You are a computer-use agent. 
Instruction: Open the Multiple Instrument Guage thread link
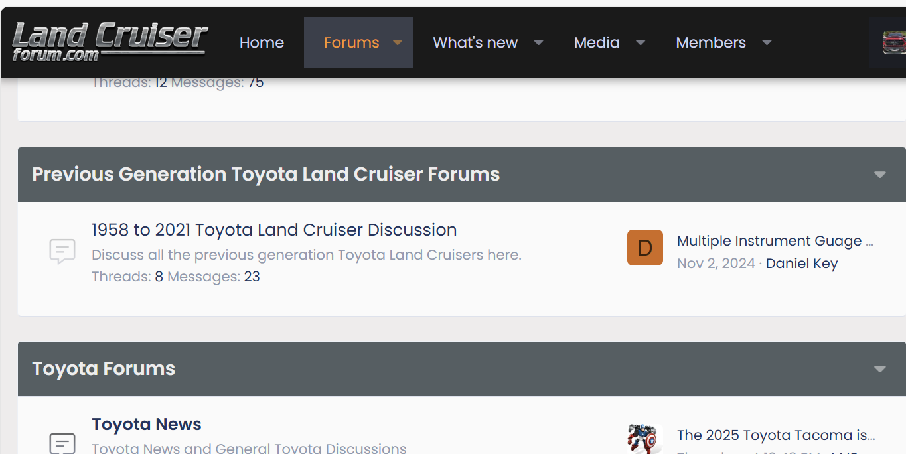(775, 241)
